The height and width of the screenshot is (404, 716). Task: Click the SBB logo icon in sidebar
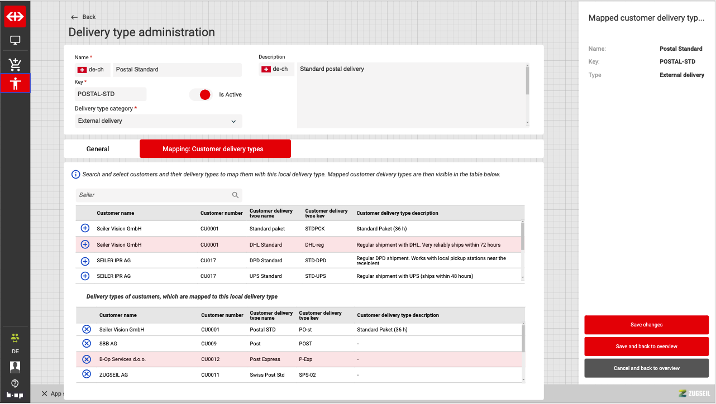[x=15, y=17]
